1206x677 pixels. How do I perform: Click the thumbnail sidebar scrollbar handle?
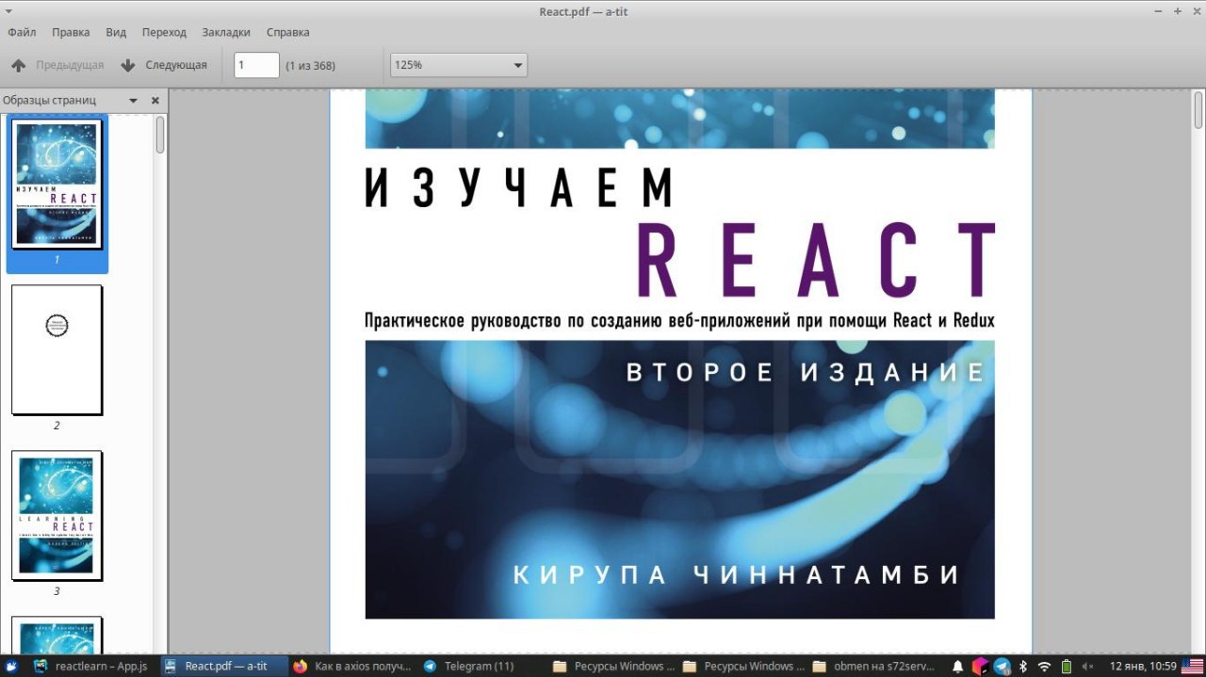(160, 135)
